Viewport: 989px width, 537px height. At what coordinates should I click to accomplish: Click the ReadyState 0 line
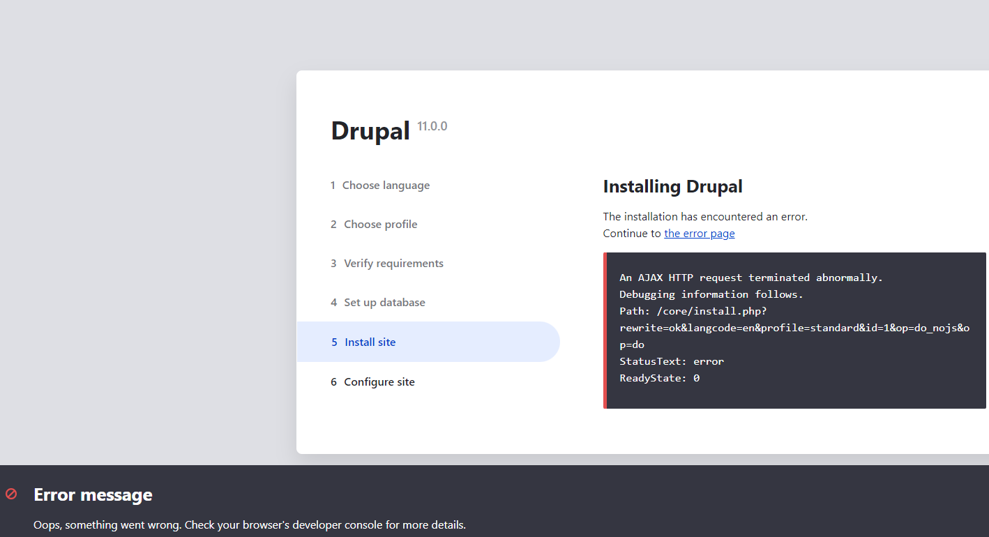[658, 377]
